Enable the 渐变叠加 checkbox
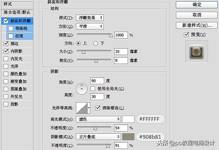Viewport: 219px width, 150px height. click(6, 81)
